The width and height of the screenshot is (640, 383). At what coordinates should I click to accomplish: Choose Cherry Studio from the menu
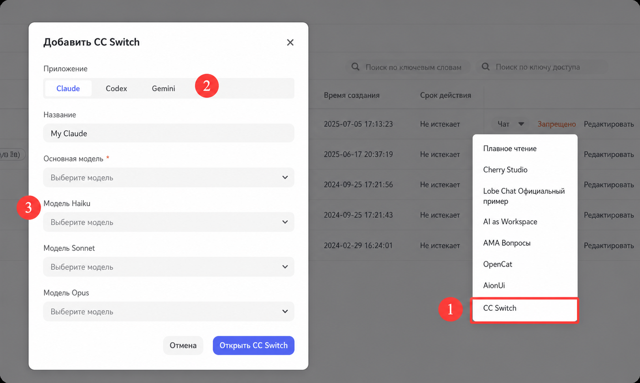coord(525,170)
